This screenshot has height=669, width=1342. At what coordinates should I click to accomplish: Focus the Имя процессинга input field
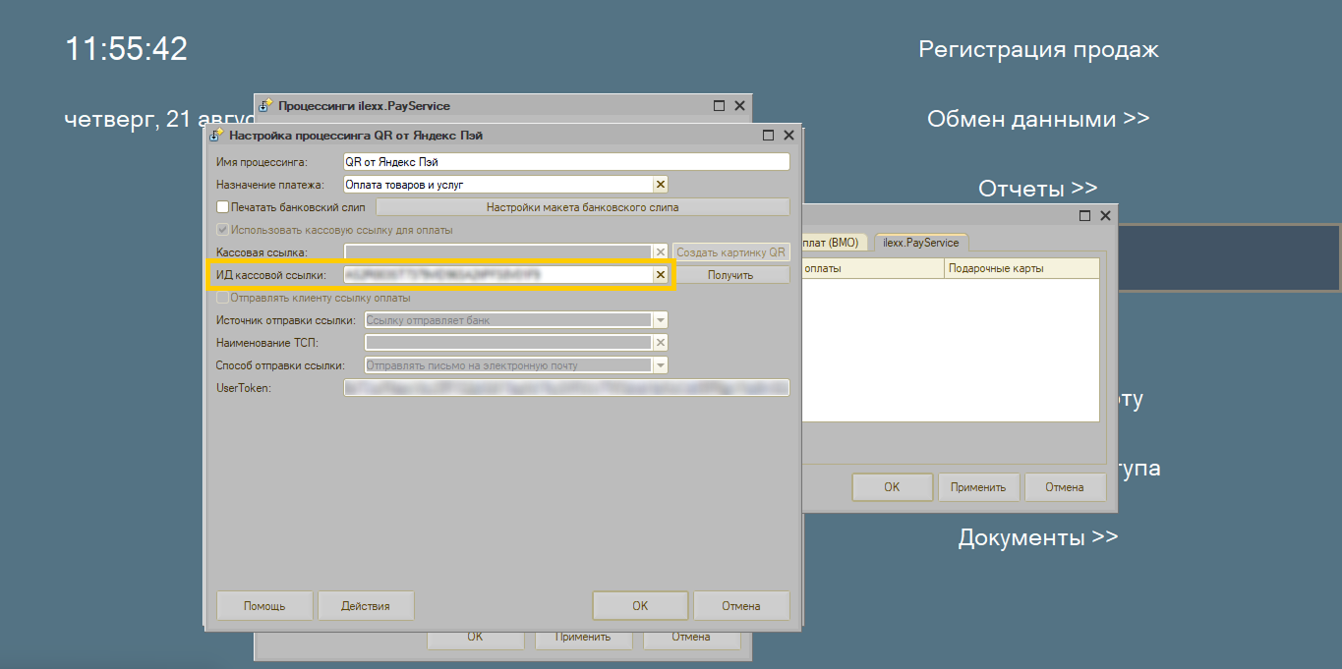point(566,162)
